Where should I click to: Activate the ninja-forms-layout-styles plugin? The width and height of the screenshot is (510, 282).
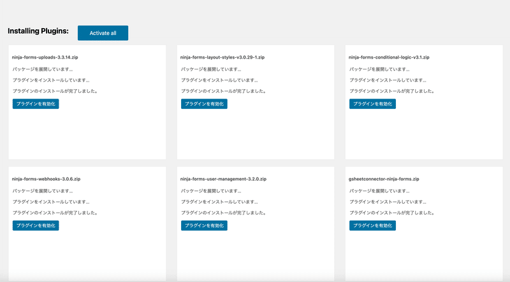click(204, 104)
